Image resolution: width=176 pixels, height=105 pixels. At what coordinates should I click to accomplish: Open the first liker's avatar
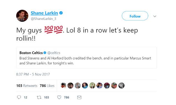click(63, 86)
